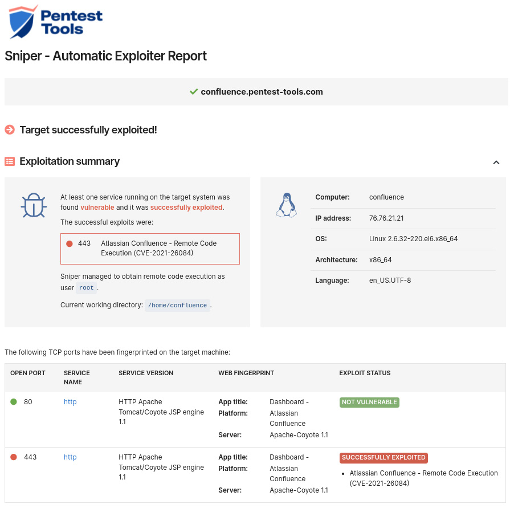Click the root user code label
This screenshot has width=510, height=508.
(87, 288)
